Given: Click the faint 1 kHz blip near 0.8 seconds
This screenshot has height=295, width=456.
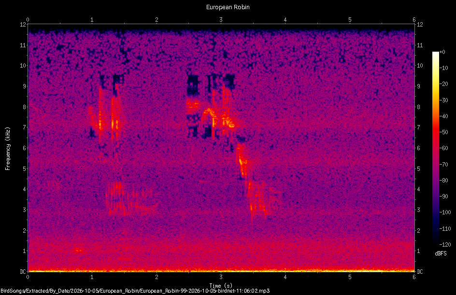Looking at the screenshot, I should tap(78, 250).
